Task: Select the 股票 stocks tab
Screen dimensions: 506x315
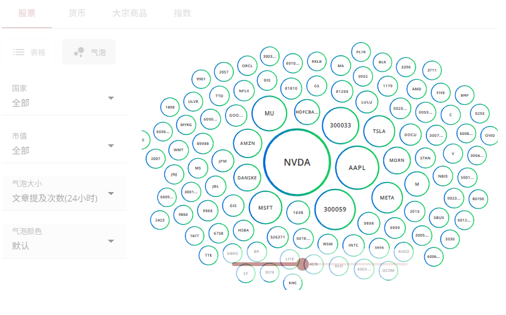Action: coord(27,13)
